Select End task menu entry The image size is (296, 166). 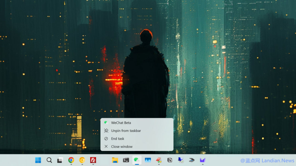pos(137,138)
